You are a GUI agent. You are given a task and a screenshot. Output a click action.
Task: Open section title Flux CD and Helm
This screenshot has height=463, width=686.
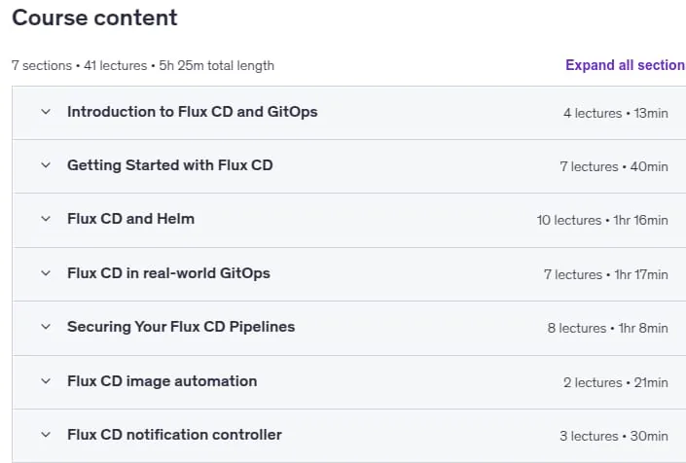130,219
